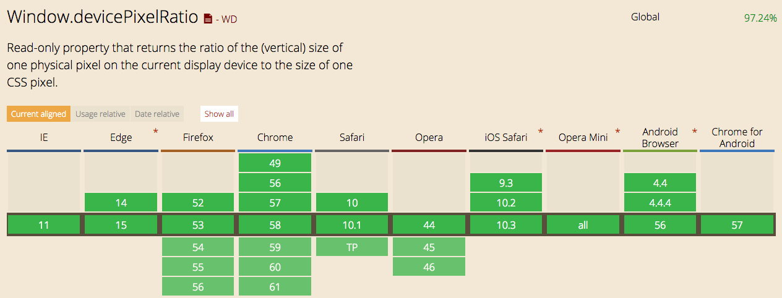Click the iOS Safari notes asterisk

coord(541,132)
